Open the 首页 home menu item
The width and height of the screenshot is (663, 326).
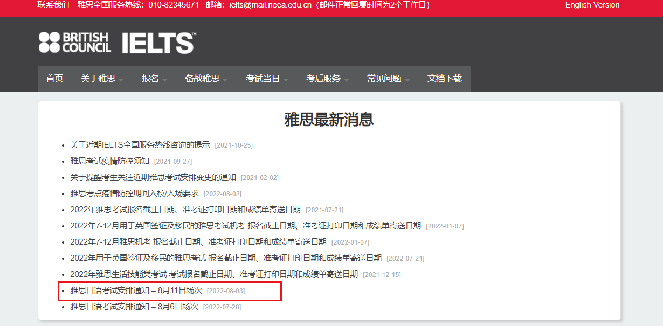54,79
